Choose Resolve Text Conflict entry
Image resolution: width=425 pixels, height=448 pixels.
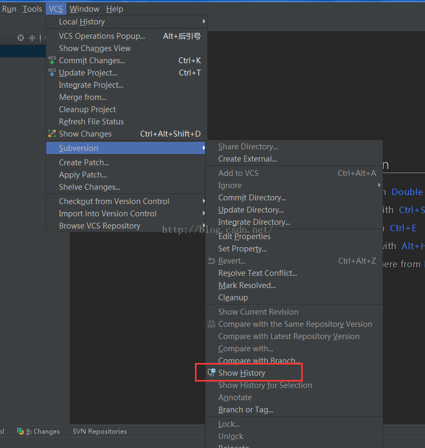pos(294,273)
